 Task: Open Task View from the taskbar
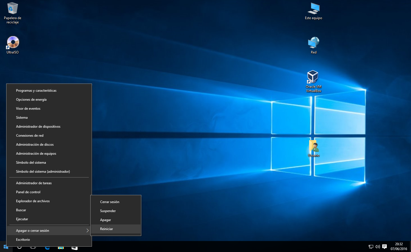point(33,247)
